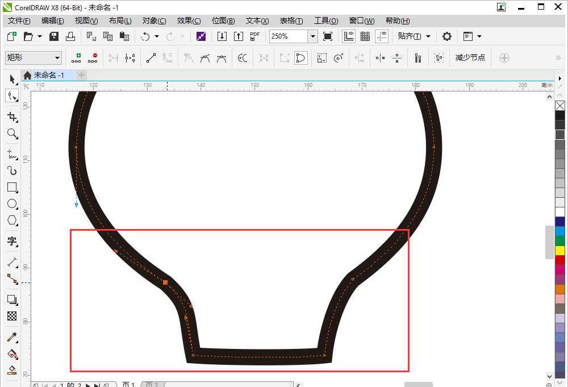Open the Options gear on the toolbar
The height and width of the screenshot is (387, 568).
(447, 36)
